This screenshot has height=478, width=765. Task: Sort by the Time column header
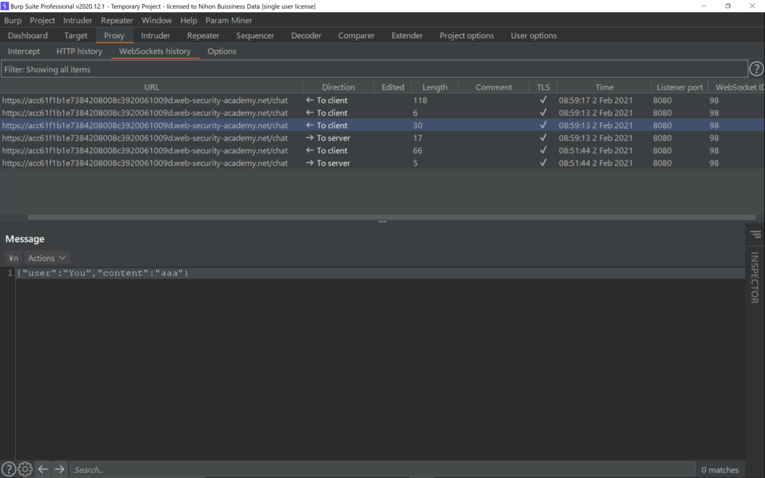(604, 87)
